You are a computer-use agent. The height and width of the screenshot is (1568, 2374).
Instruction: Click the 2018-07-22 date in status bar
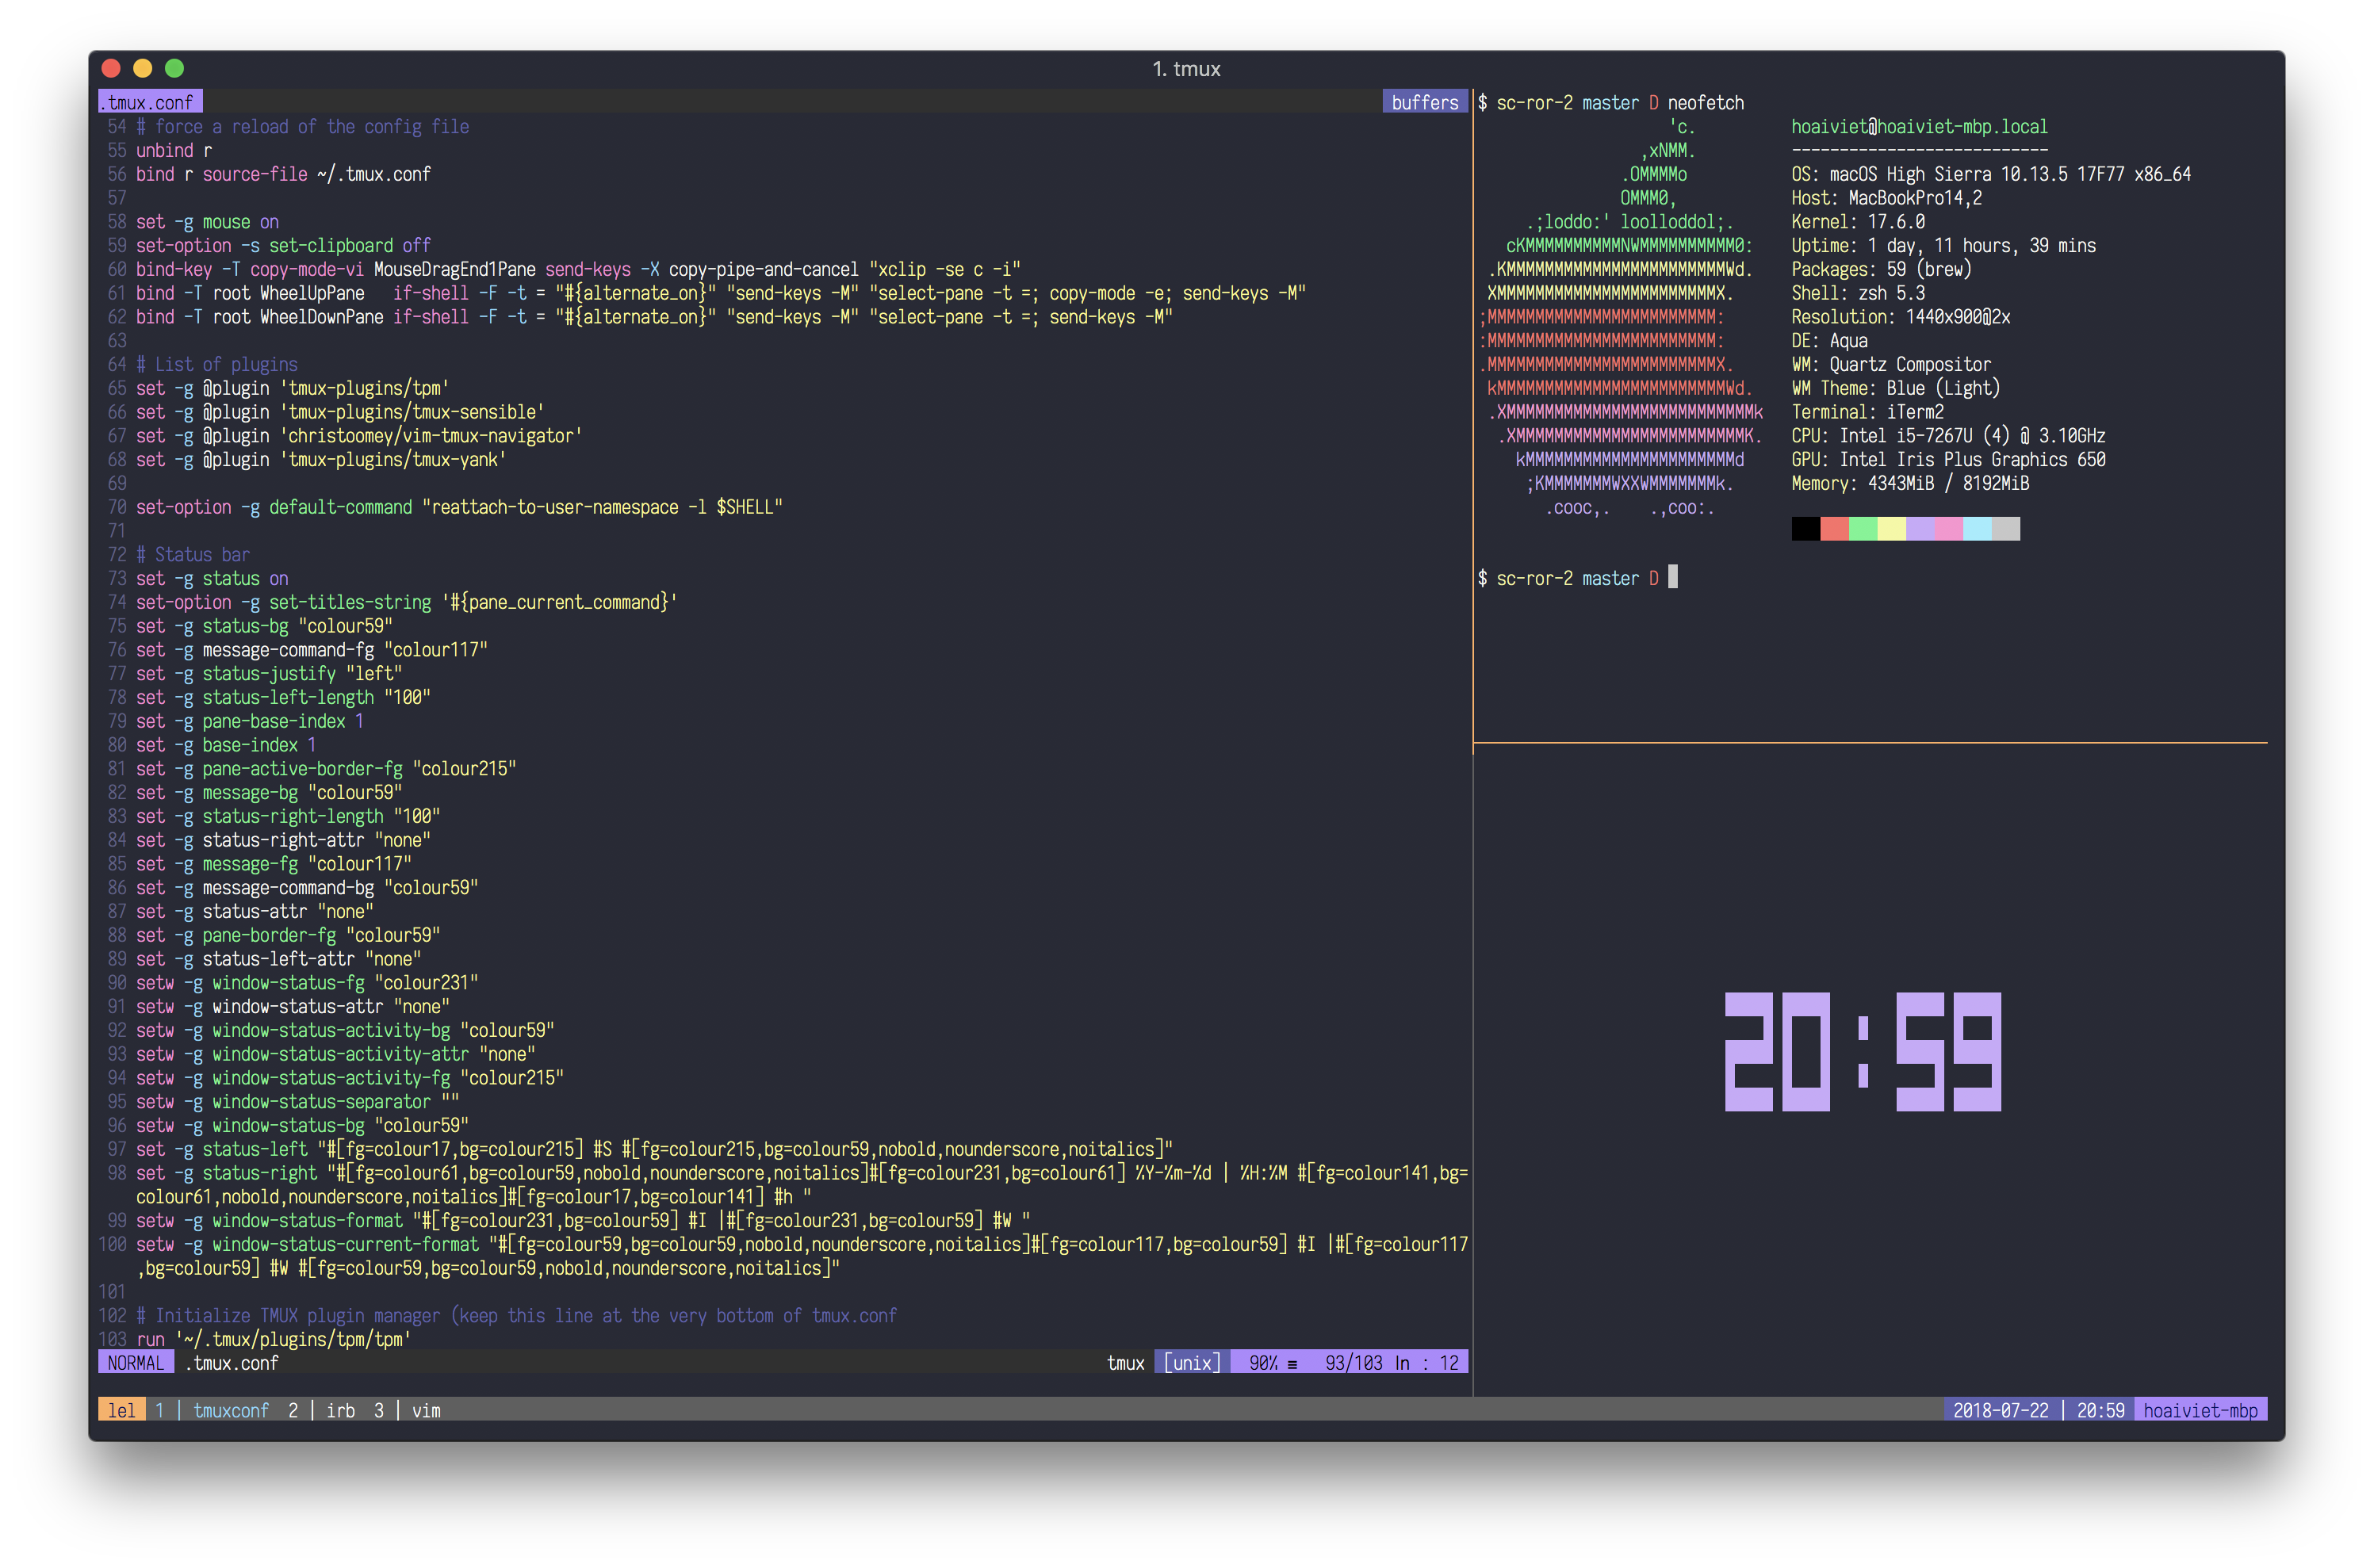click(2000, 1410)
